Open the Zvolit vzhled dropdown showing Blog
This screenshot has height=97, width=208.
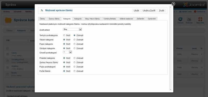tap(72, 29)
